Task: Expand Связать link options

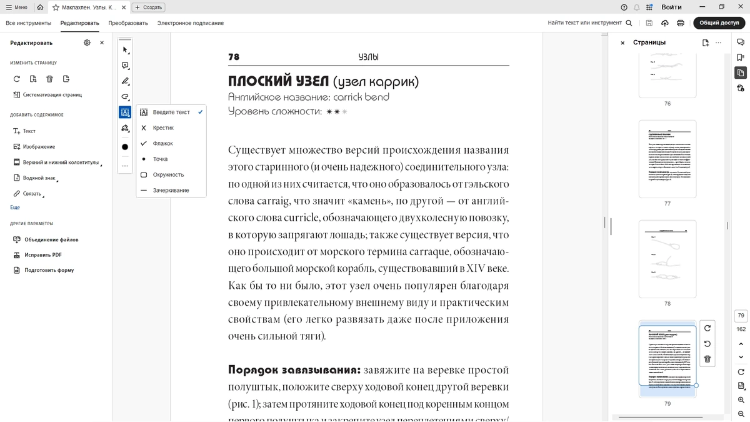Action: click(x=28, y=194)
